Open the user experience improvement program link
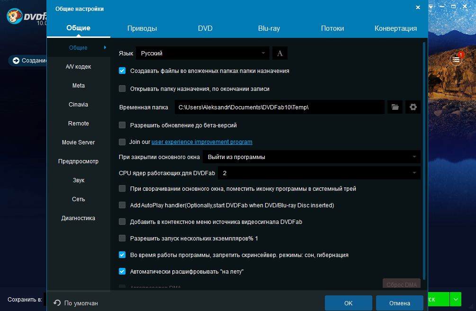This screenshot has height=311, width=476. tap(202, 142)
